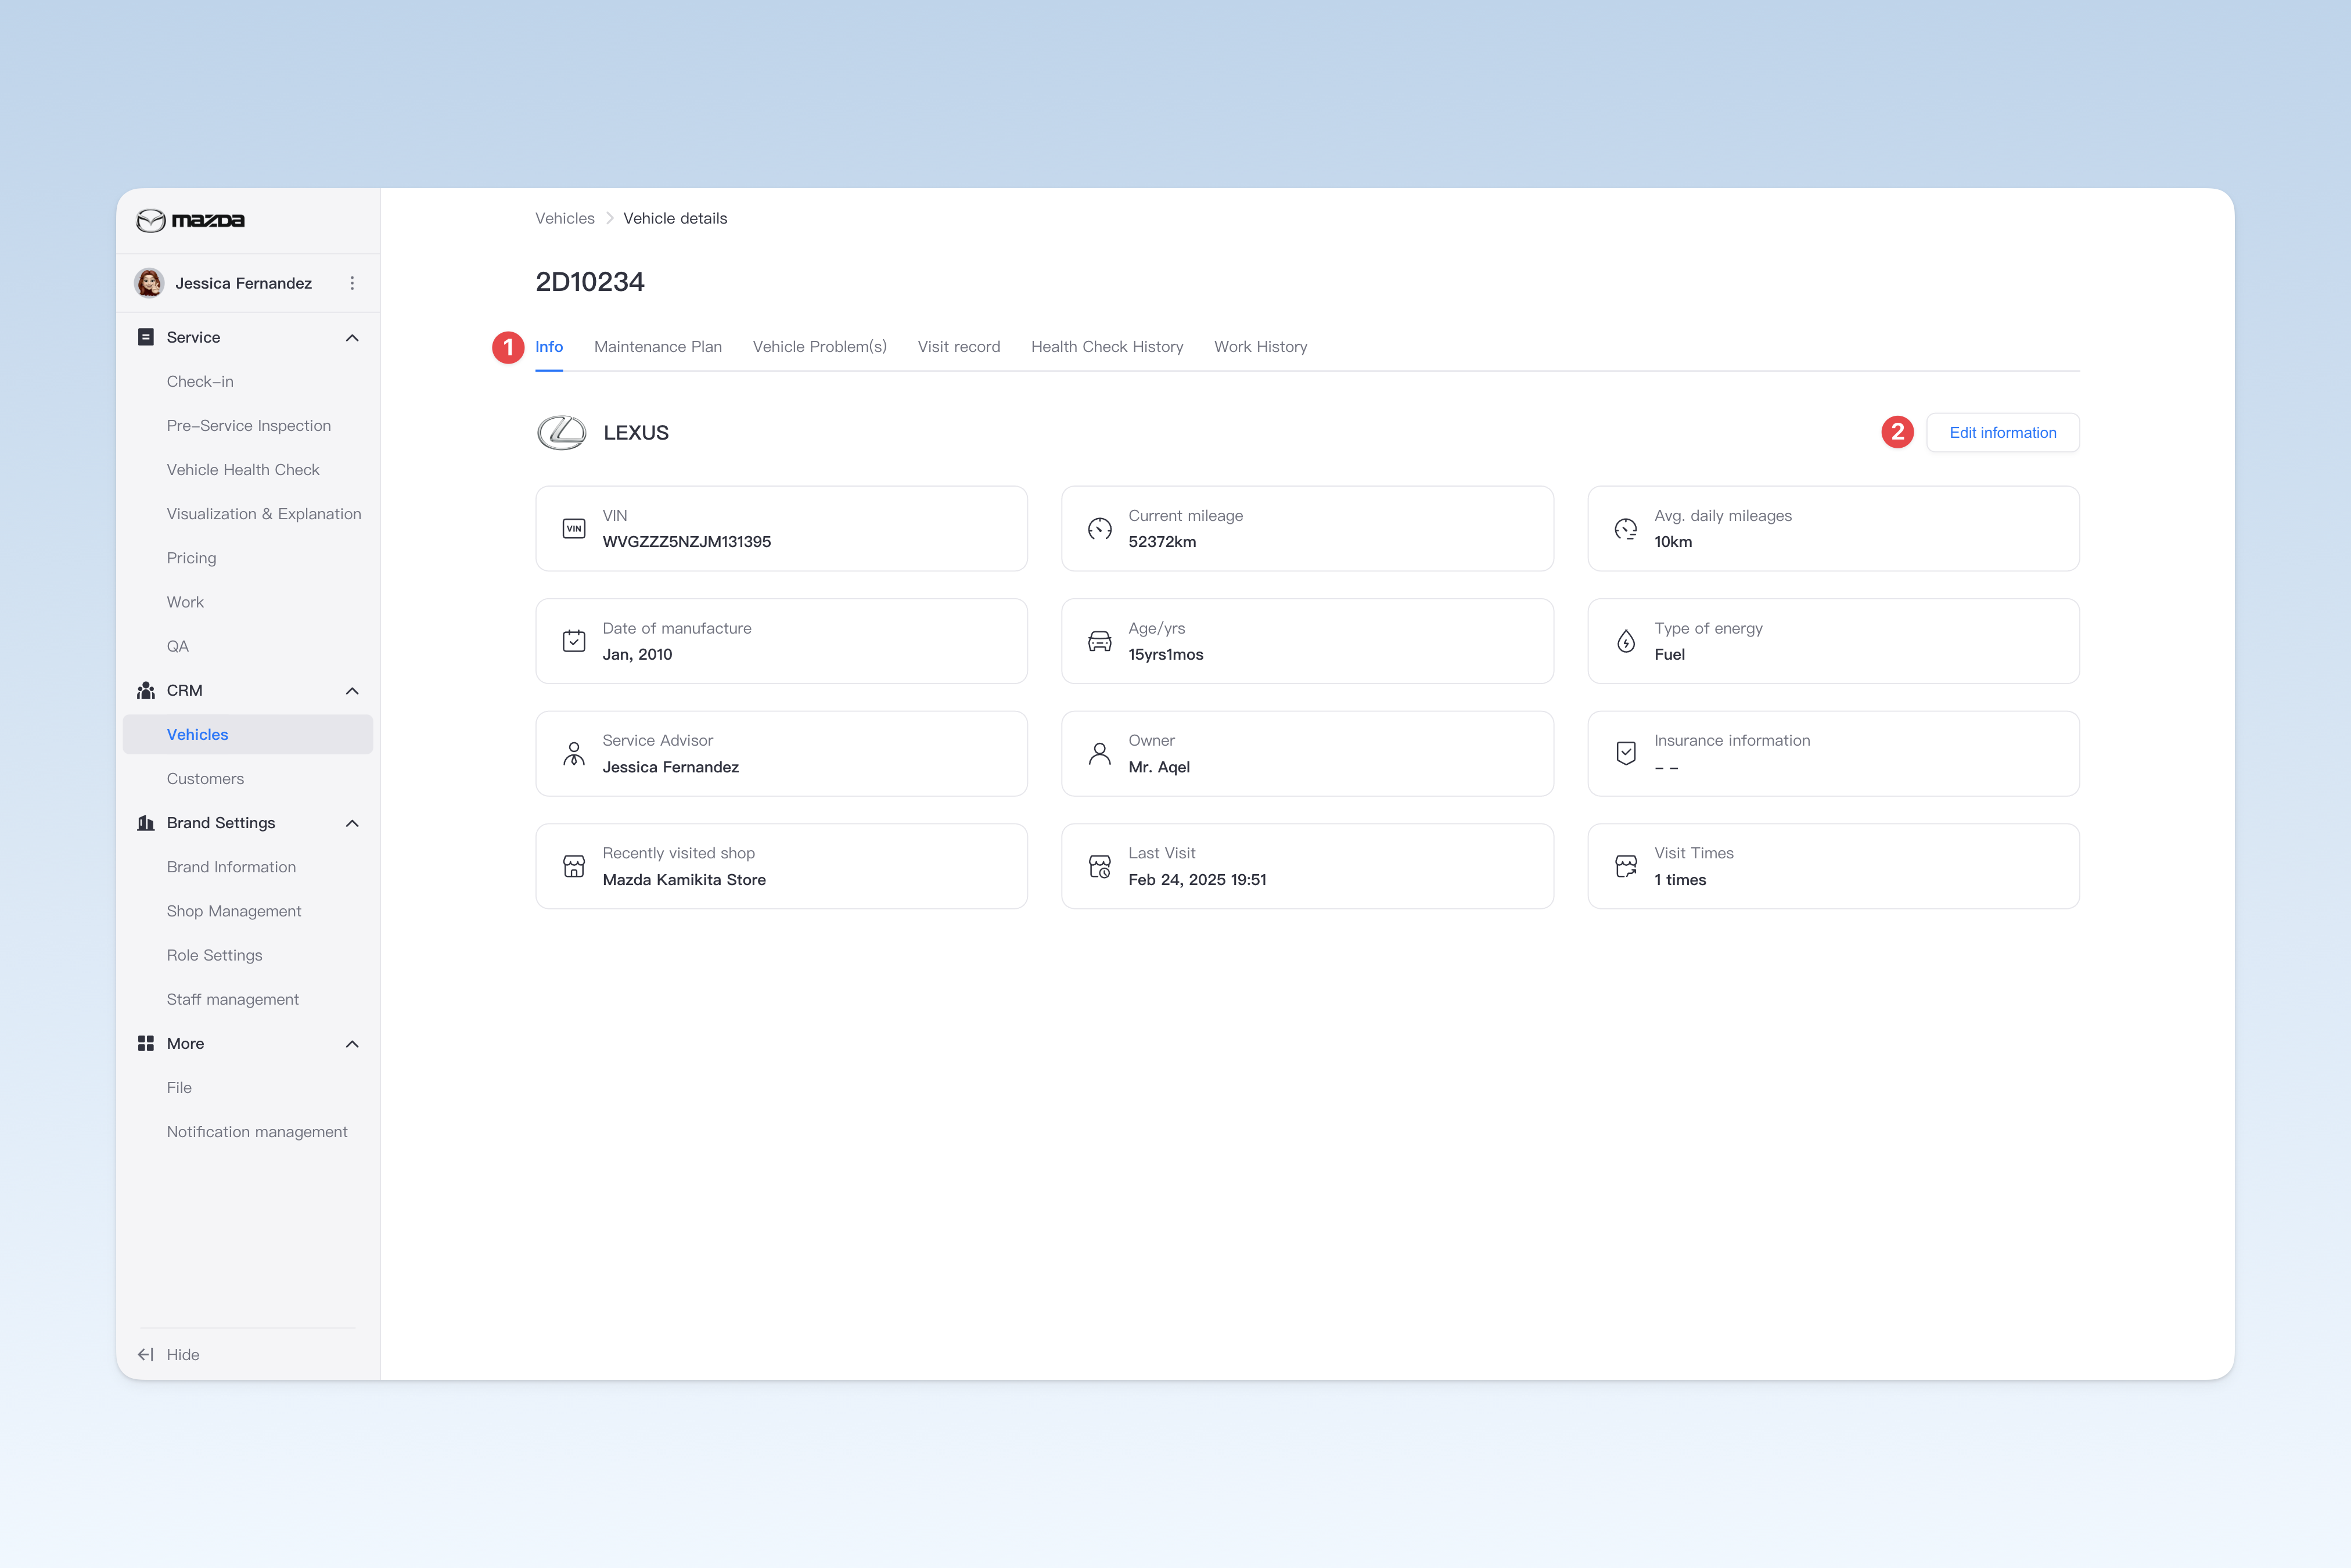Click the Recently visited shop store icon
This screenshot has width=2351, height=1568.
pos(574,866)
